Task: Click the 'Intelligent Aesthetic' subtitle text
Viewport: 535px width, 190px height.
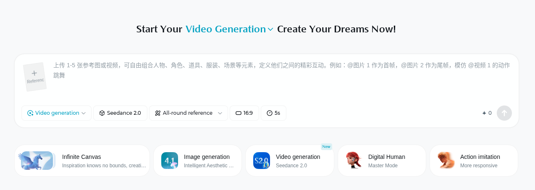Action: click(209, 166)
